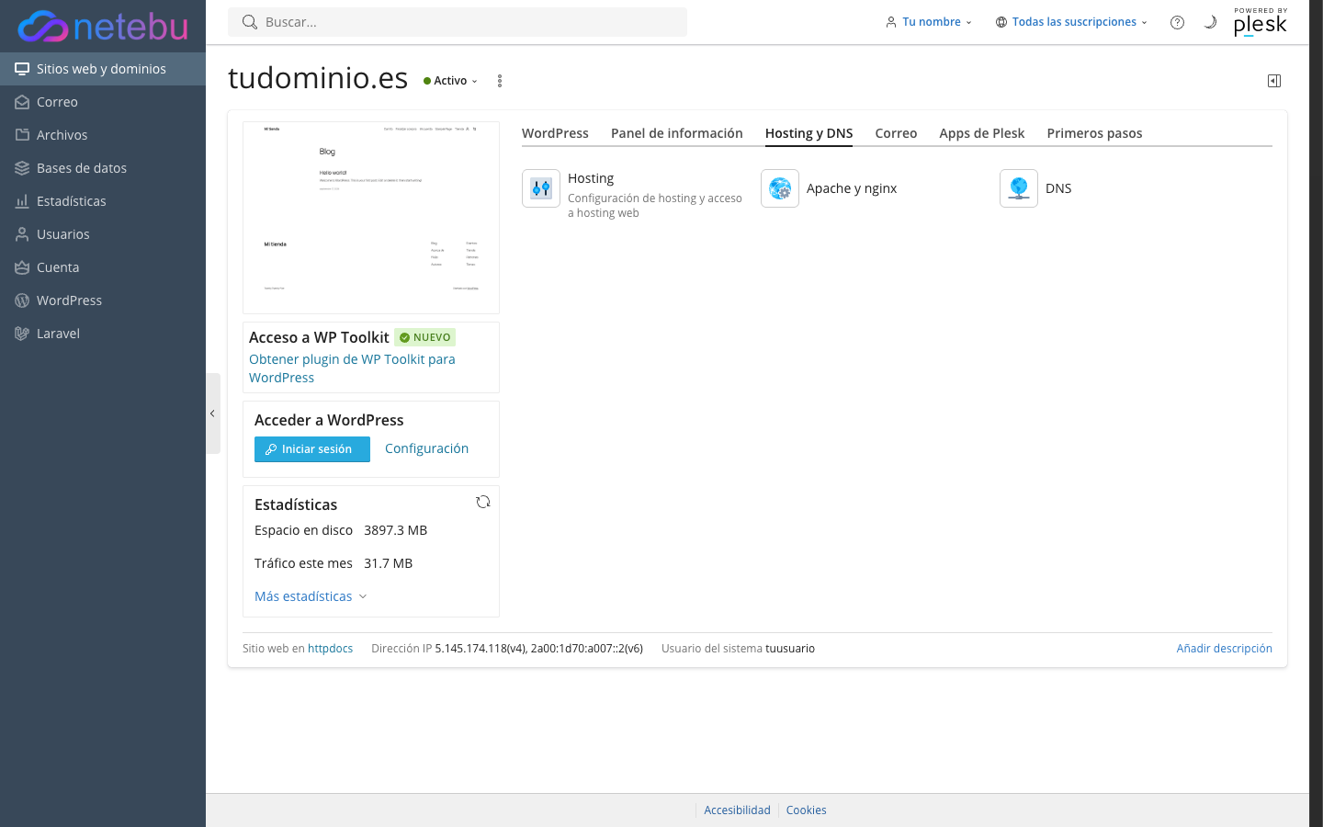Viewport: 1323px width, 827px height.
Task: Click the Archivos folder icon
Action: [x=22, y=135]
